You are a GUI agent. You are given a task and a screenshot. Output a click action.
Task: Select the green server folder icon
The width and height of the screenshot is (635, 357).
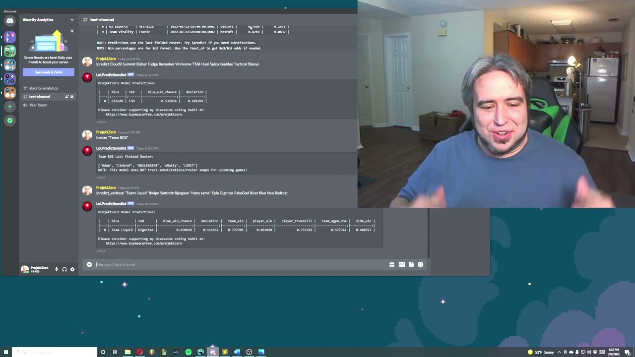(10, 51)
